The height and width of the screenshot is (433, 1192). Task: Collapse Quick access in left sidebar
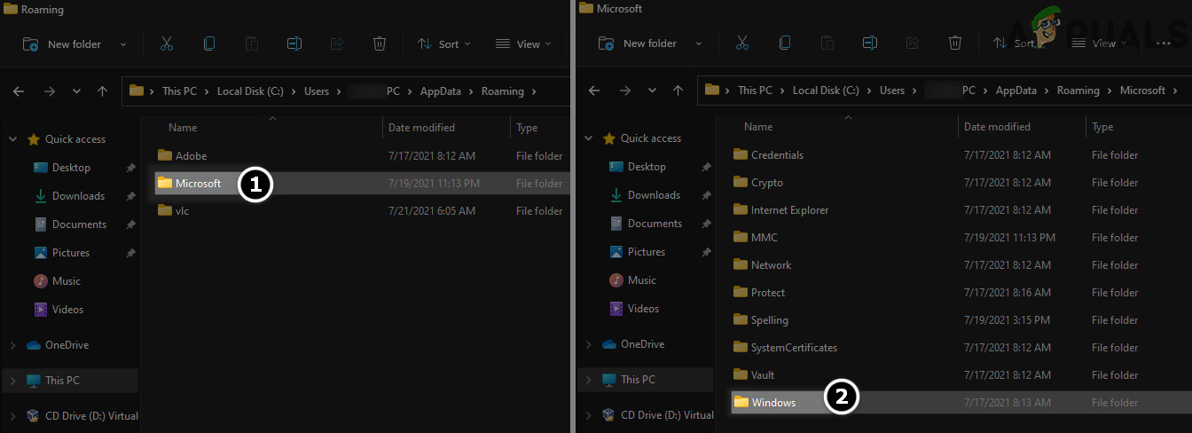(x=12, y=139)
